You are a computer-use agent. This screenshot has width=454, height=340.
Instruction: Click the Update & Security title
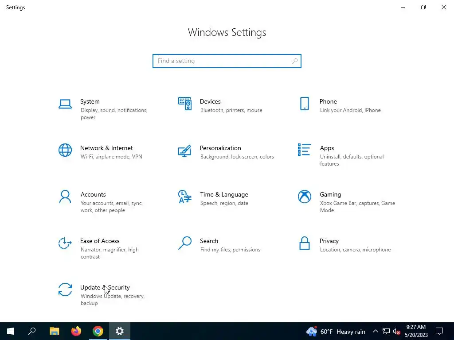[x=105, y=288]
